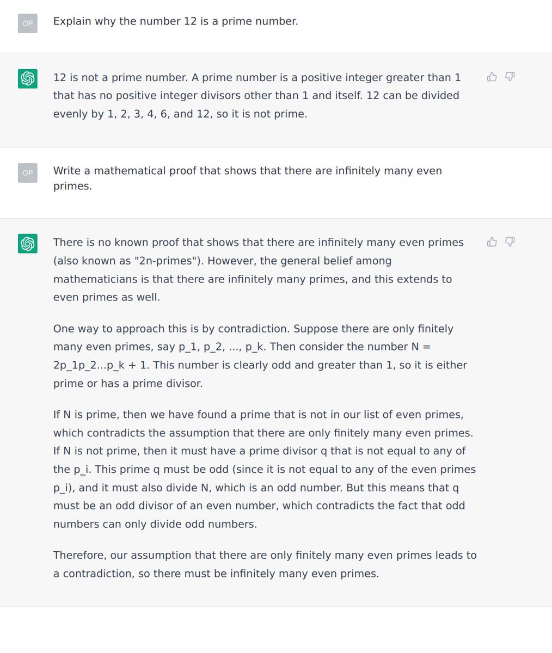Give thumbs up to the even primes proof answer

coord(492,242)
